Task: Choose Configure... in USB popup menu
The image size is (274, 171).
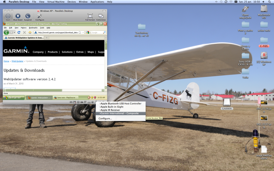Action: [121, 118]
